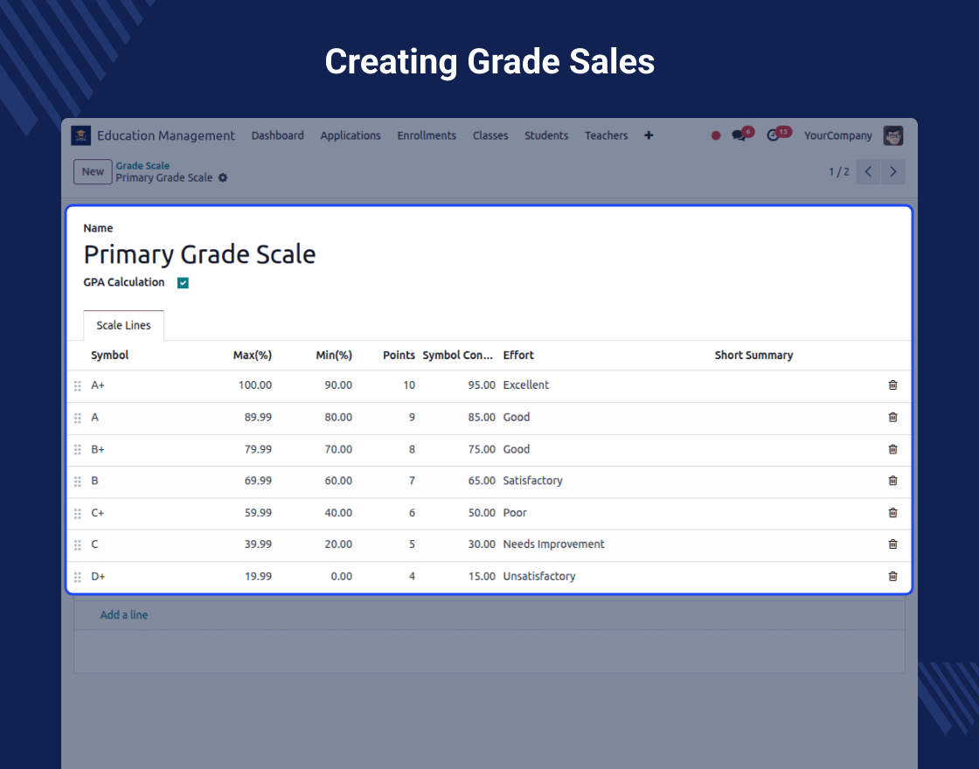Click the points value 10 cell
The image size is (979, 769).
click(409, 385)
